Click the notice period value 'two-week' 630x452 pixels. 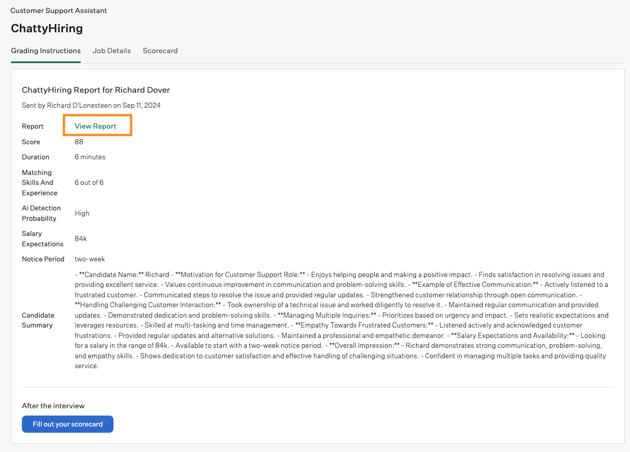90,259
